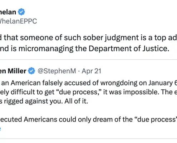
Task: Click the blank gap between quoted post paragraphs
Action: coord(88,110)
